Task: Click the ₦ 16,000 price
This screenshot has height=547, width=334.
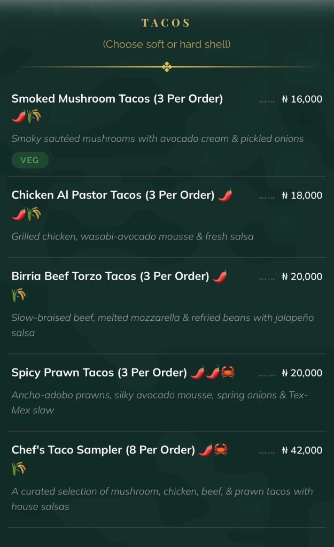Action: pyautogui.click(x=302, y=99)
